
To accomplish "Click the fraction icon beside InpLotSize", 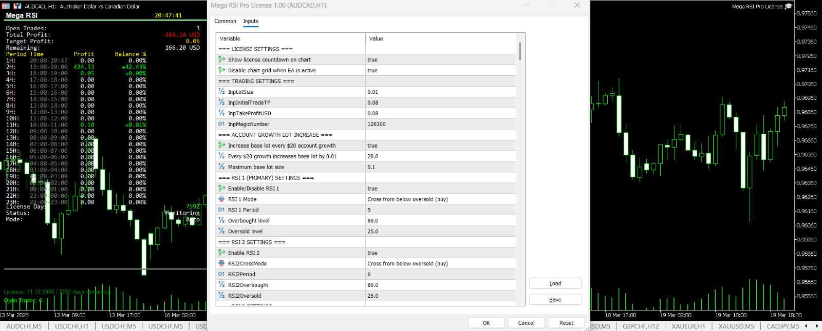I will [221, 92].
